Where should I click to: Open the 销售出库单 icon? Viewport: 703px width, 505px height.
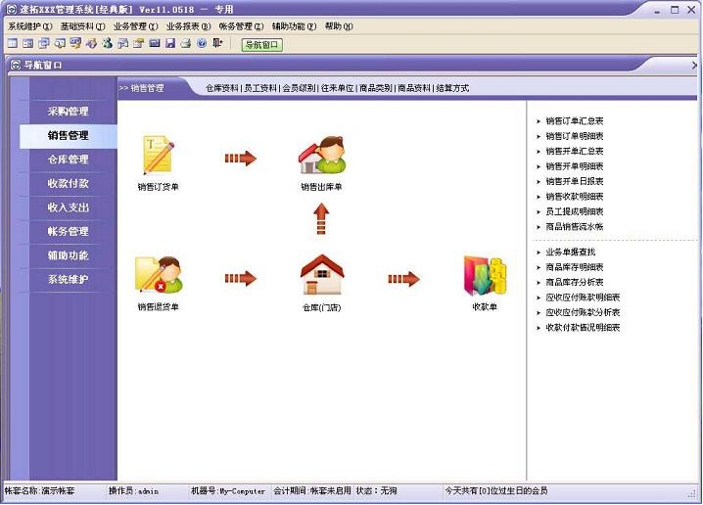click(322, 155)
